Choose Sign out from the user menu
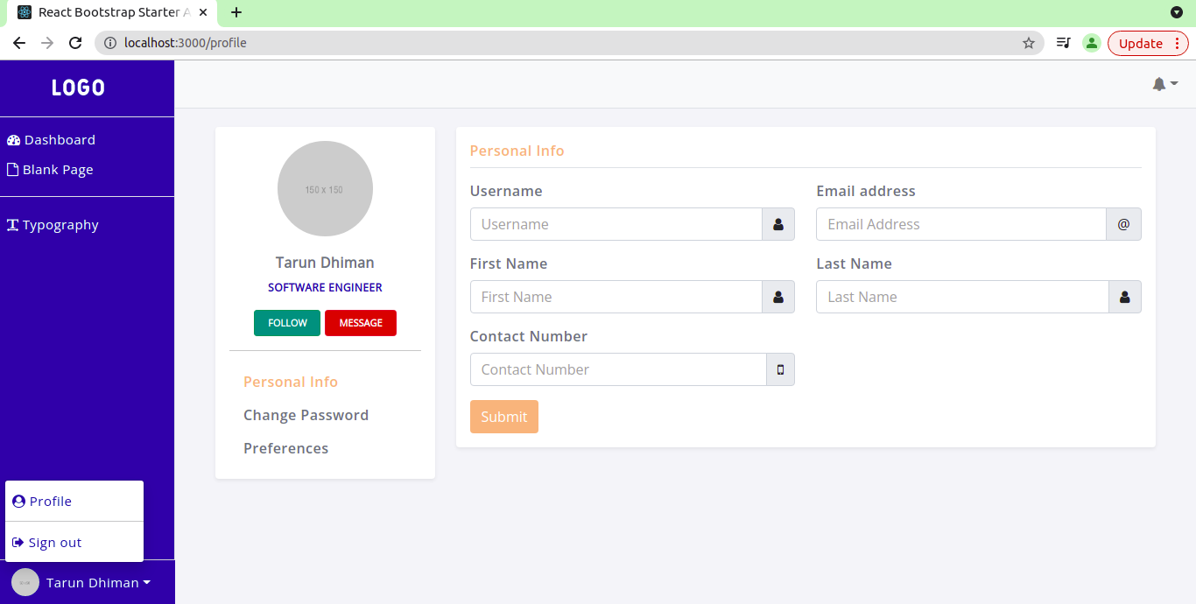Image resolution: width=1196 pixels, height=604 pixels. (54, 543)
